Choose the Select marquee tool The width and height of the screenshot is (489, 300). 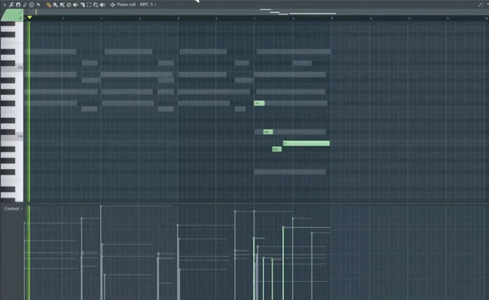(x=89, y=5)
